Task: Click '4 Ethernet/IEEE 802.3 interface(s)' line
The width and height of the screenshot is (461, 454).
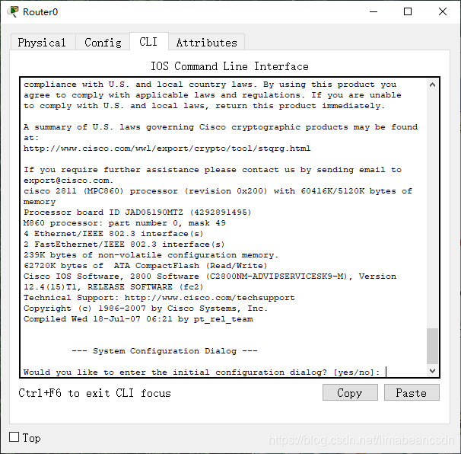Action: point(113,234)
